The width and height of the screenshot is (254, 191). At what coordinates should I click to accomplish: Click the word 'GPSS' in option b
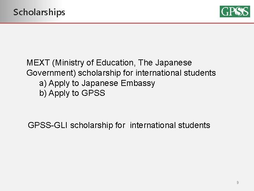click(x=93, y=93)
